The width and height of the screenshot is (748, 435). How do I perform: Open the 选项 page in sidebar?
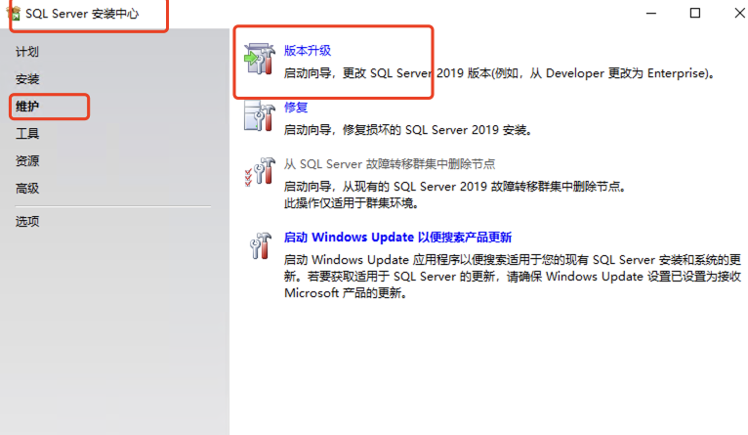coord(27,221)
